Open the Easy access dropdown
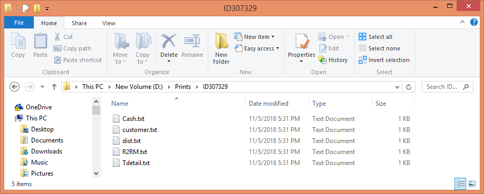The width and height of the screenshot is (484, 194). click(x=257, y=48)
